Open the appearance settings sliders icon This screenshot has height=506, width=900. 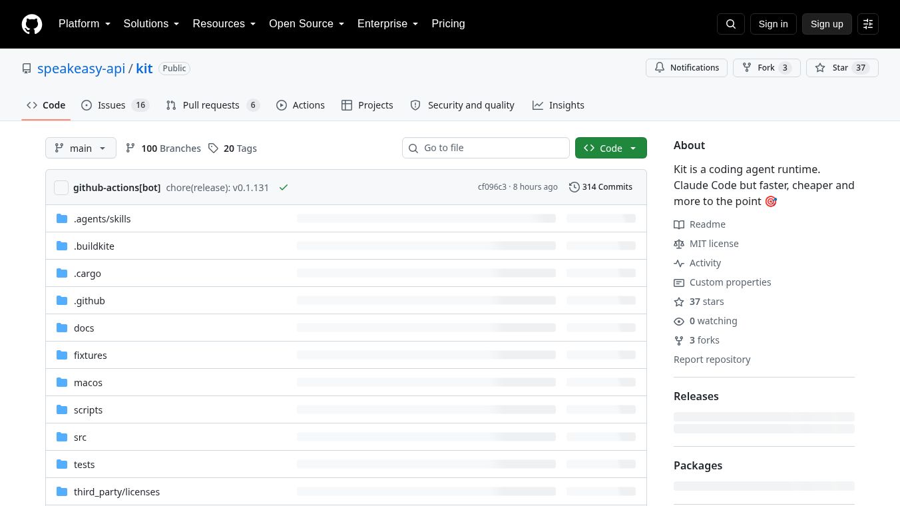pos(868,24)
